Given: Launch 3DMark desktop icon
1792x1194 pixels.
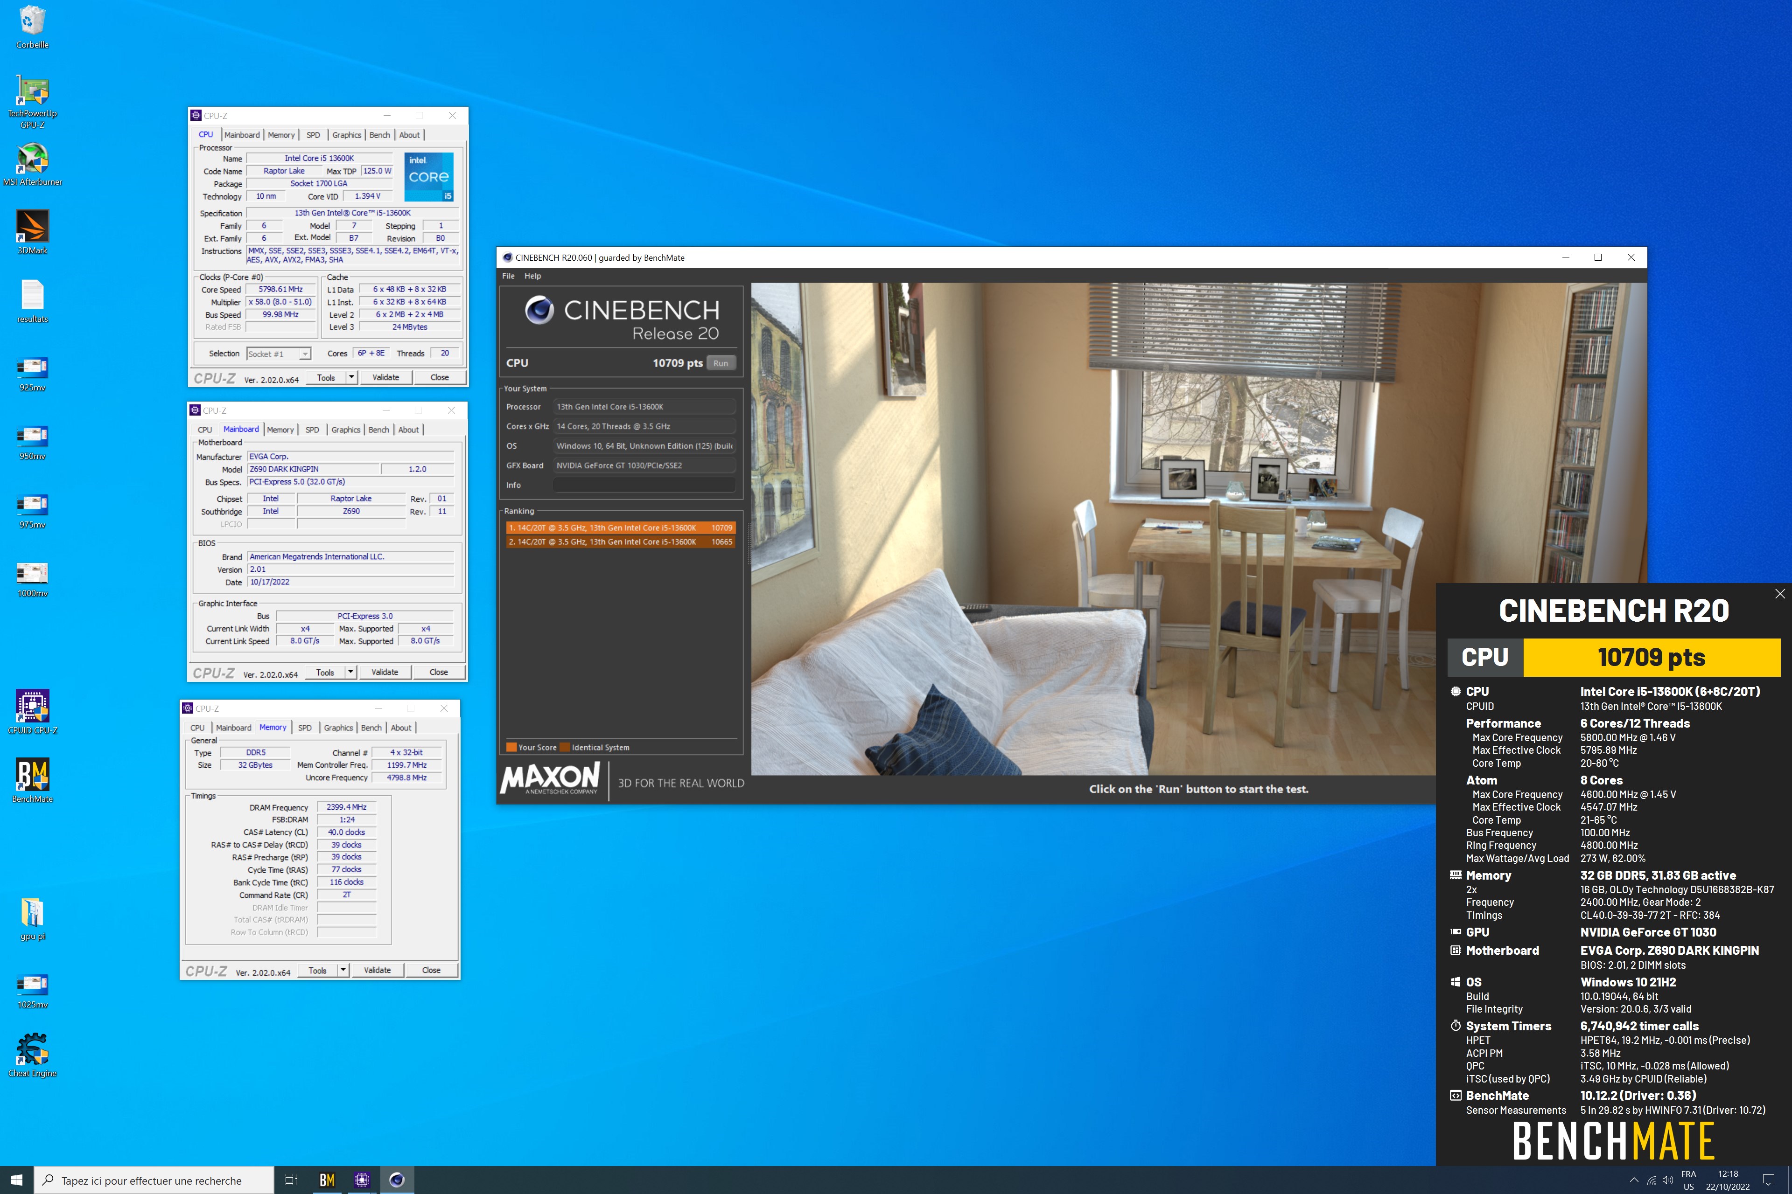Looking at the screenshot, I should [32, 231].
